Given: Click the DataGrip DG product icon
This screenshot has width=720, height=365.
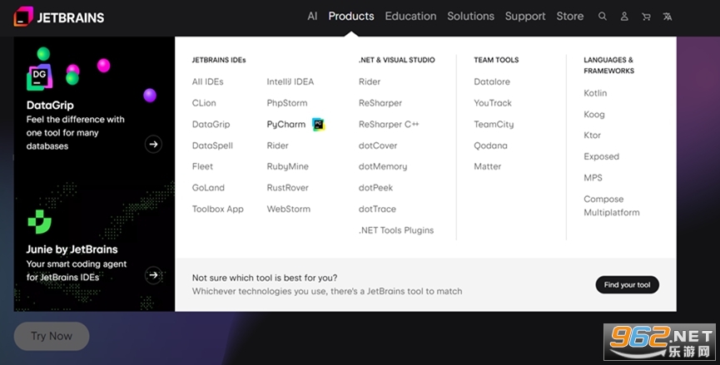Looking at the screenshot, I should 39,77.
